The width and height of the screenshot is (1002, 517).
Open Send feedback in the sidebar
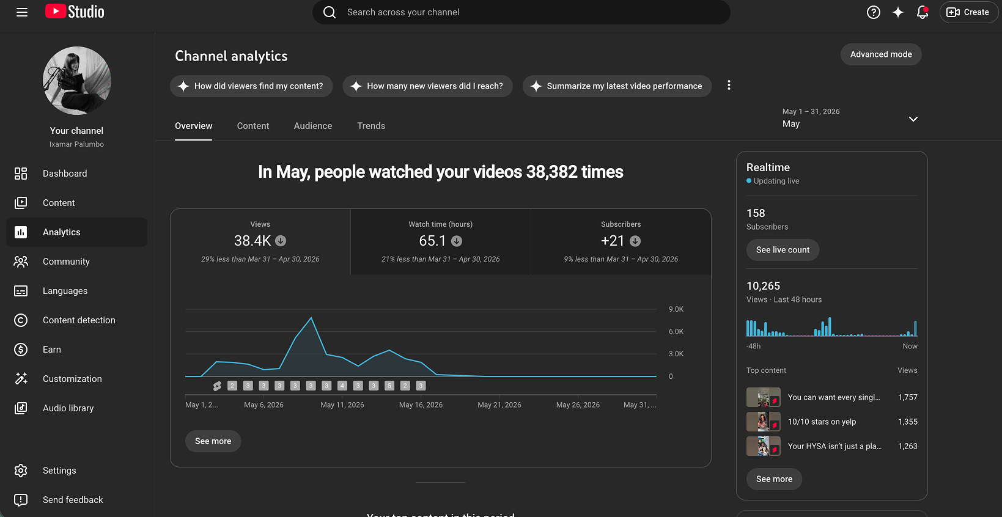[x=77, y=500]
